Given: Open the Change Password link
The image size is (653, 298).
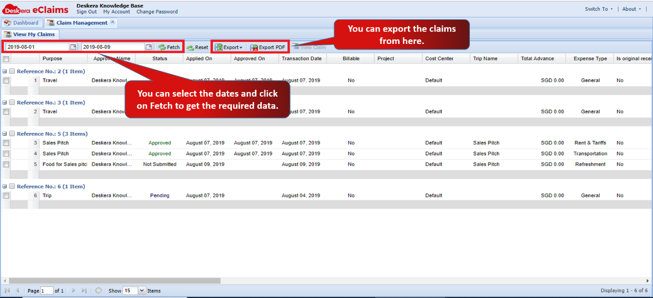Looking at the screenshot, I should coord(157,12).
